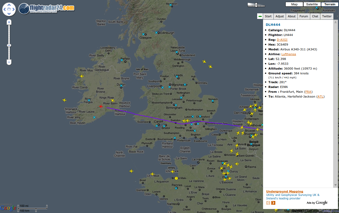339x213 pixels.
Task: Click the Radar EINN entry
Action: pos(278,87)
